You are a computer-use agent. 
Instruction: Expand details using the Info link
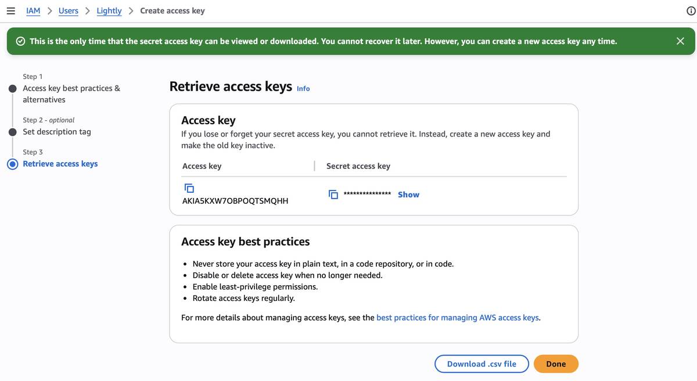[303, 88]
